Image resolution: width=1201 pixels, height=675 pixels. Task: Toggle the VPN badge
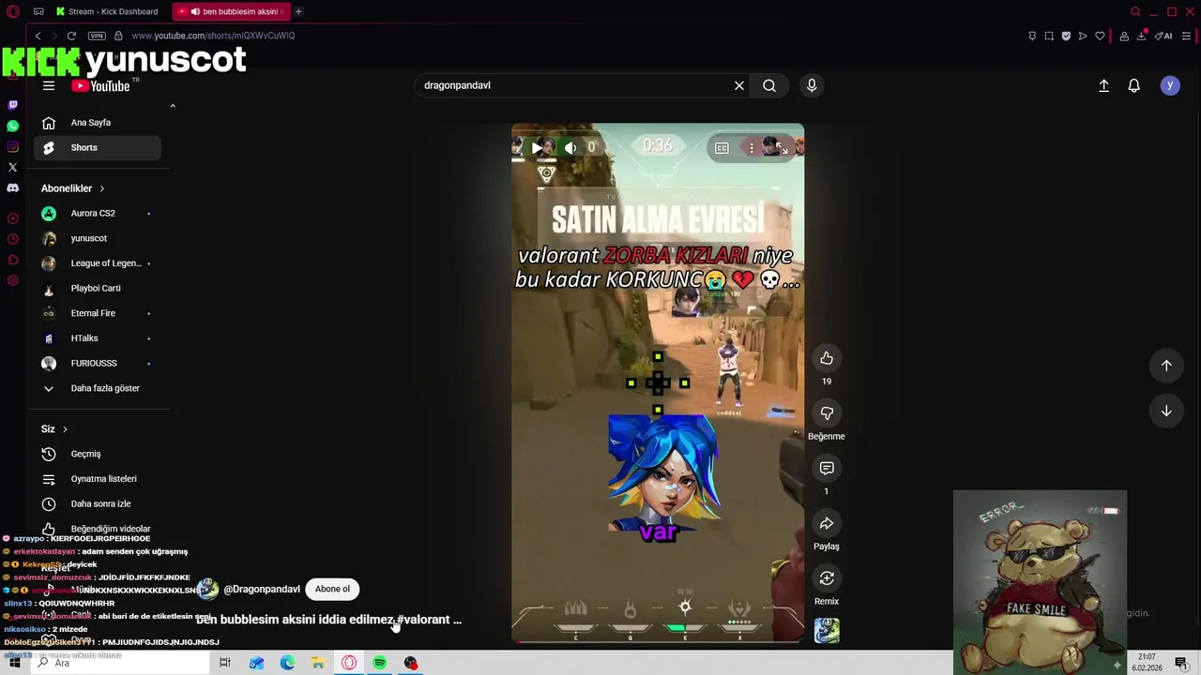(x=97, y=36)
